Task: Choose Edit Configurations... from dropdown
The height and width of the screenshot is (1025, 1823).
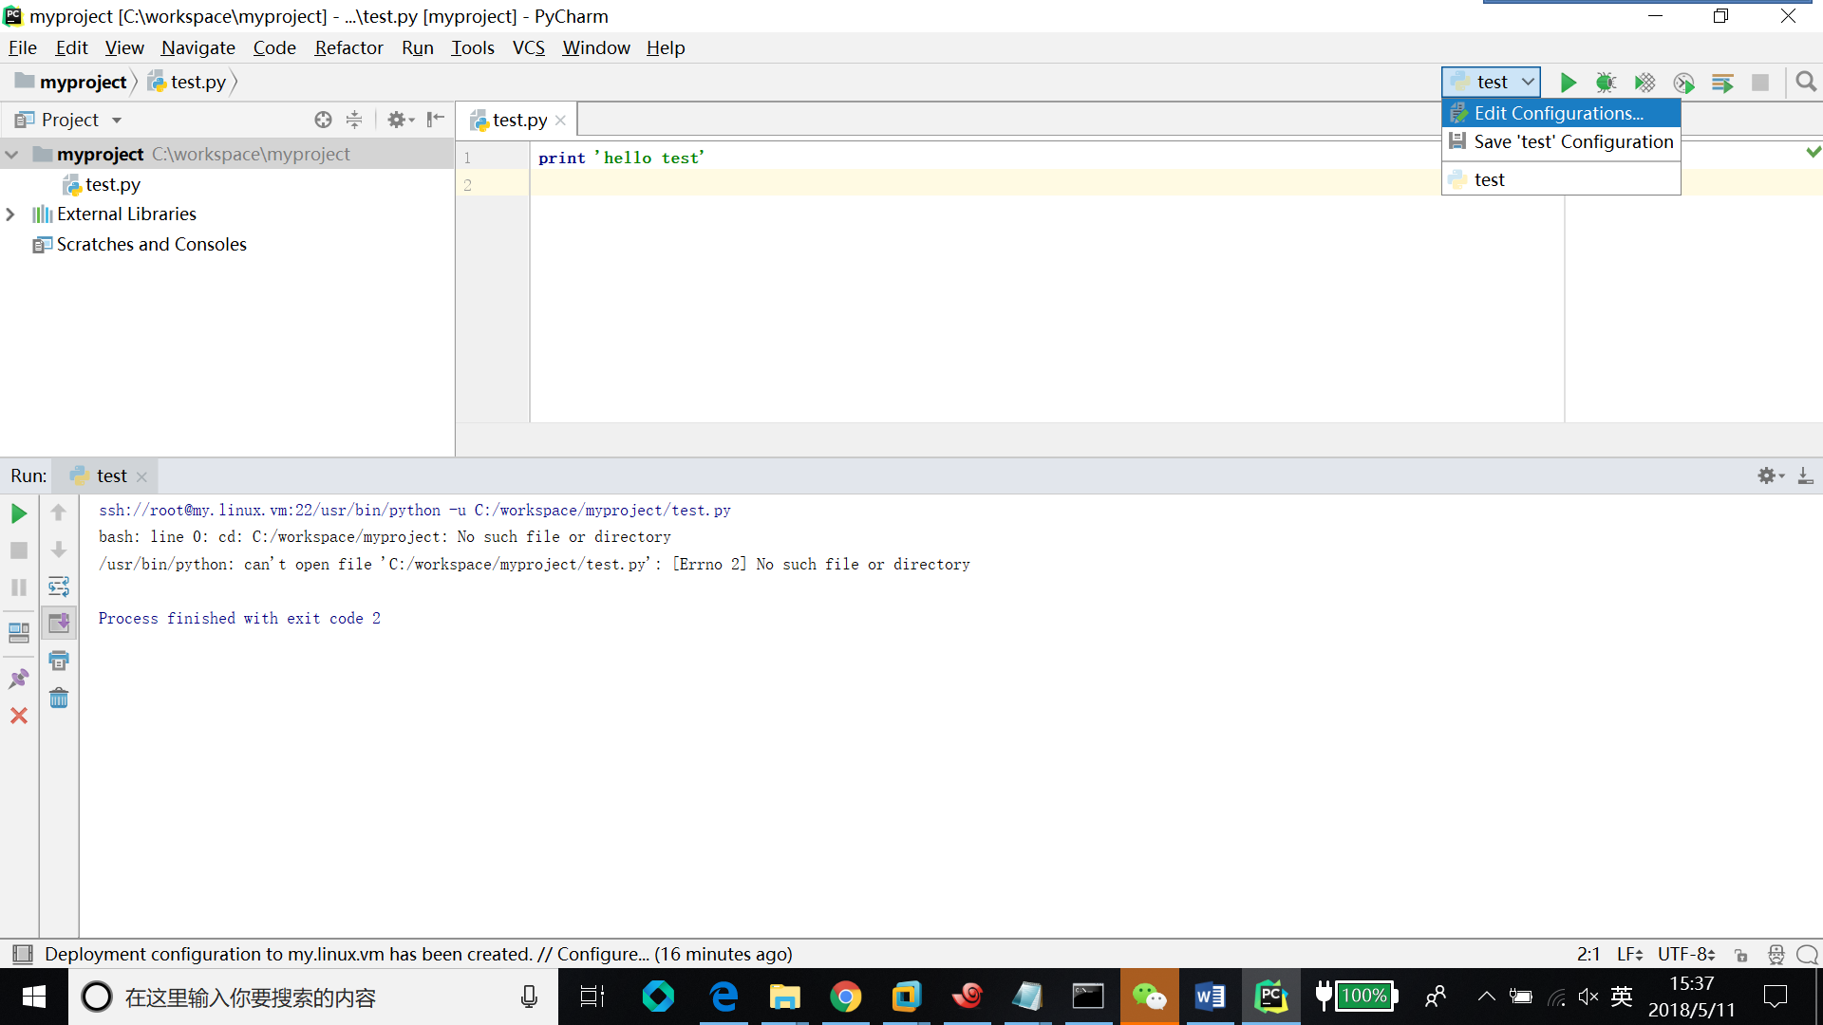Action: (1561, 113)
